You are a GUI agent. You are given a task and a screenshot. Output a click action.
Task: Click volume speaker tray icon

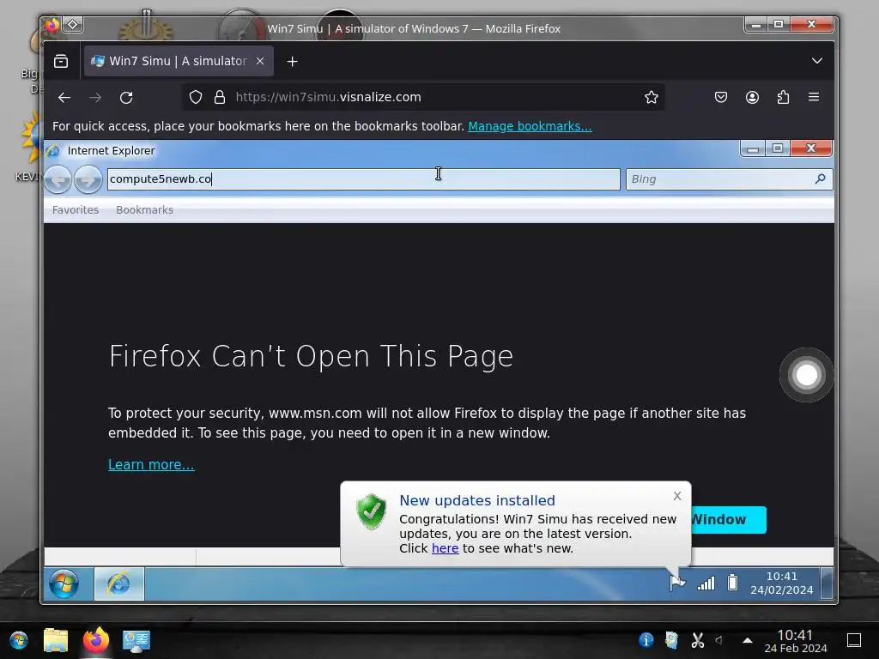pyautogui.click(x=719, y=640)
